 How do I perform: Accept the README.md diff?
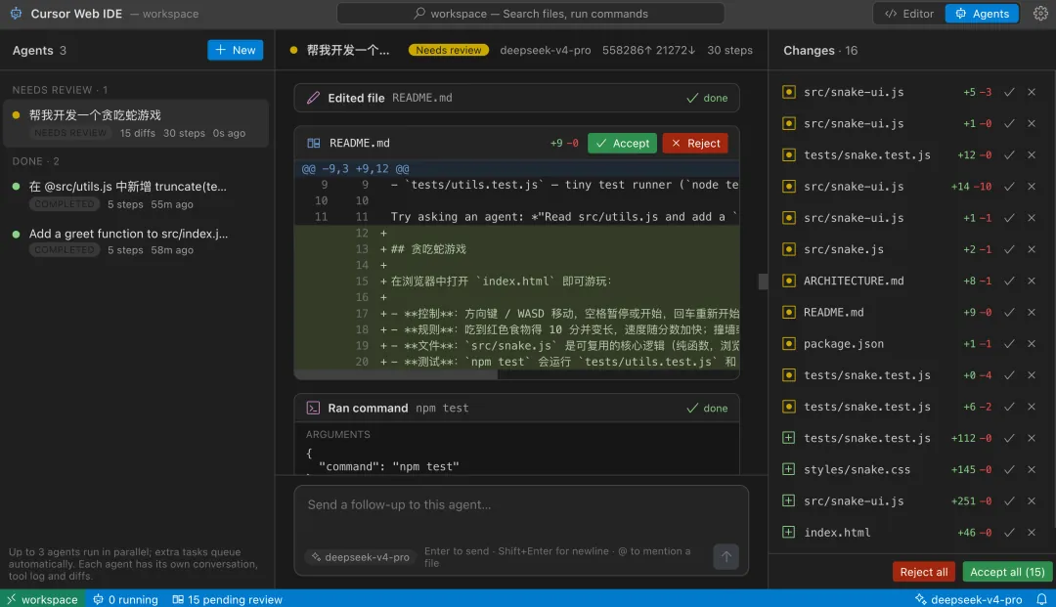click(622, 143)
